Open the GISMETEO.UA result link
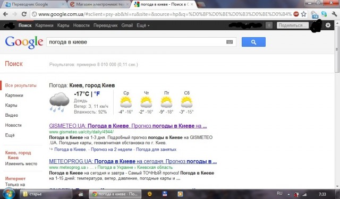 [x=128, y=126]
